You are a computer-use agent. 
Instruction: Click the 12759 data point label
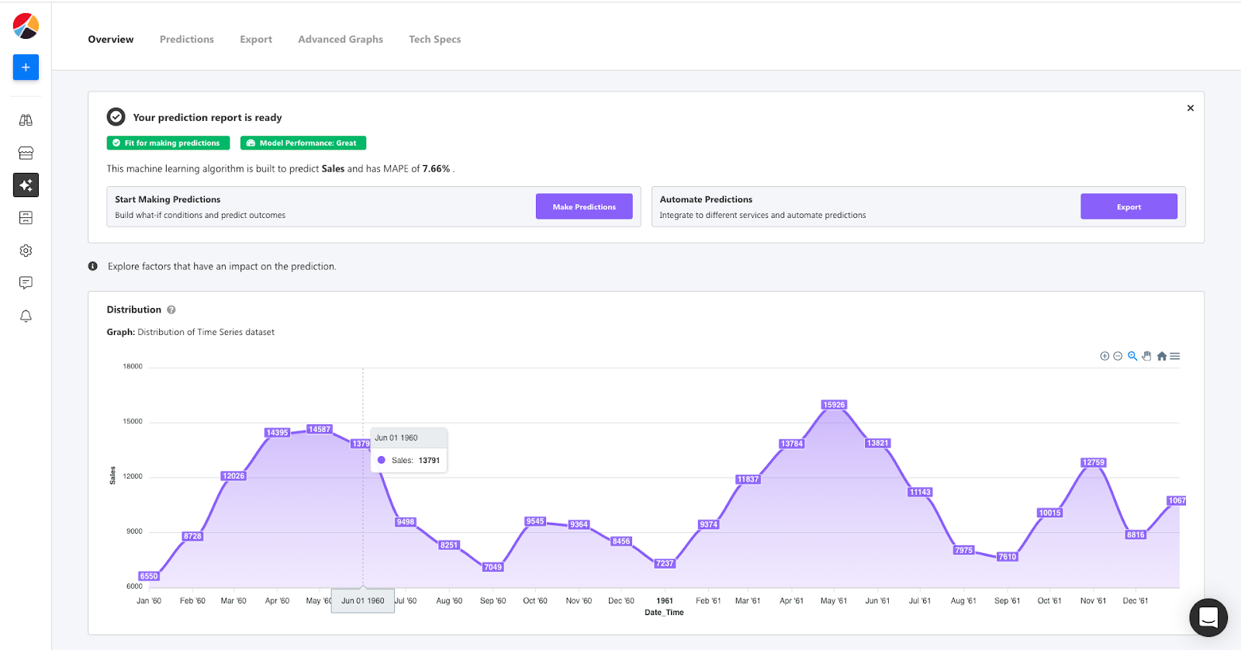1094,462
